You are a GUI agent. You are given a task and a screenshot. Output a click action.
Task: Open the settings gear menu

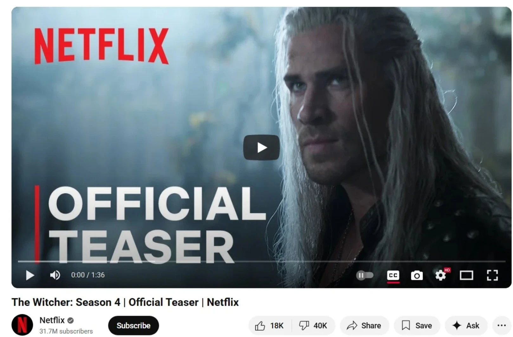click(x=441, y=275)
